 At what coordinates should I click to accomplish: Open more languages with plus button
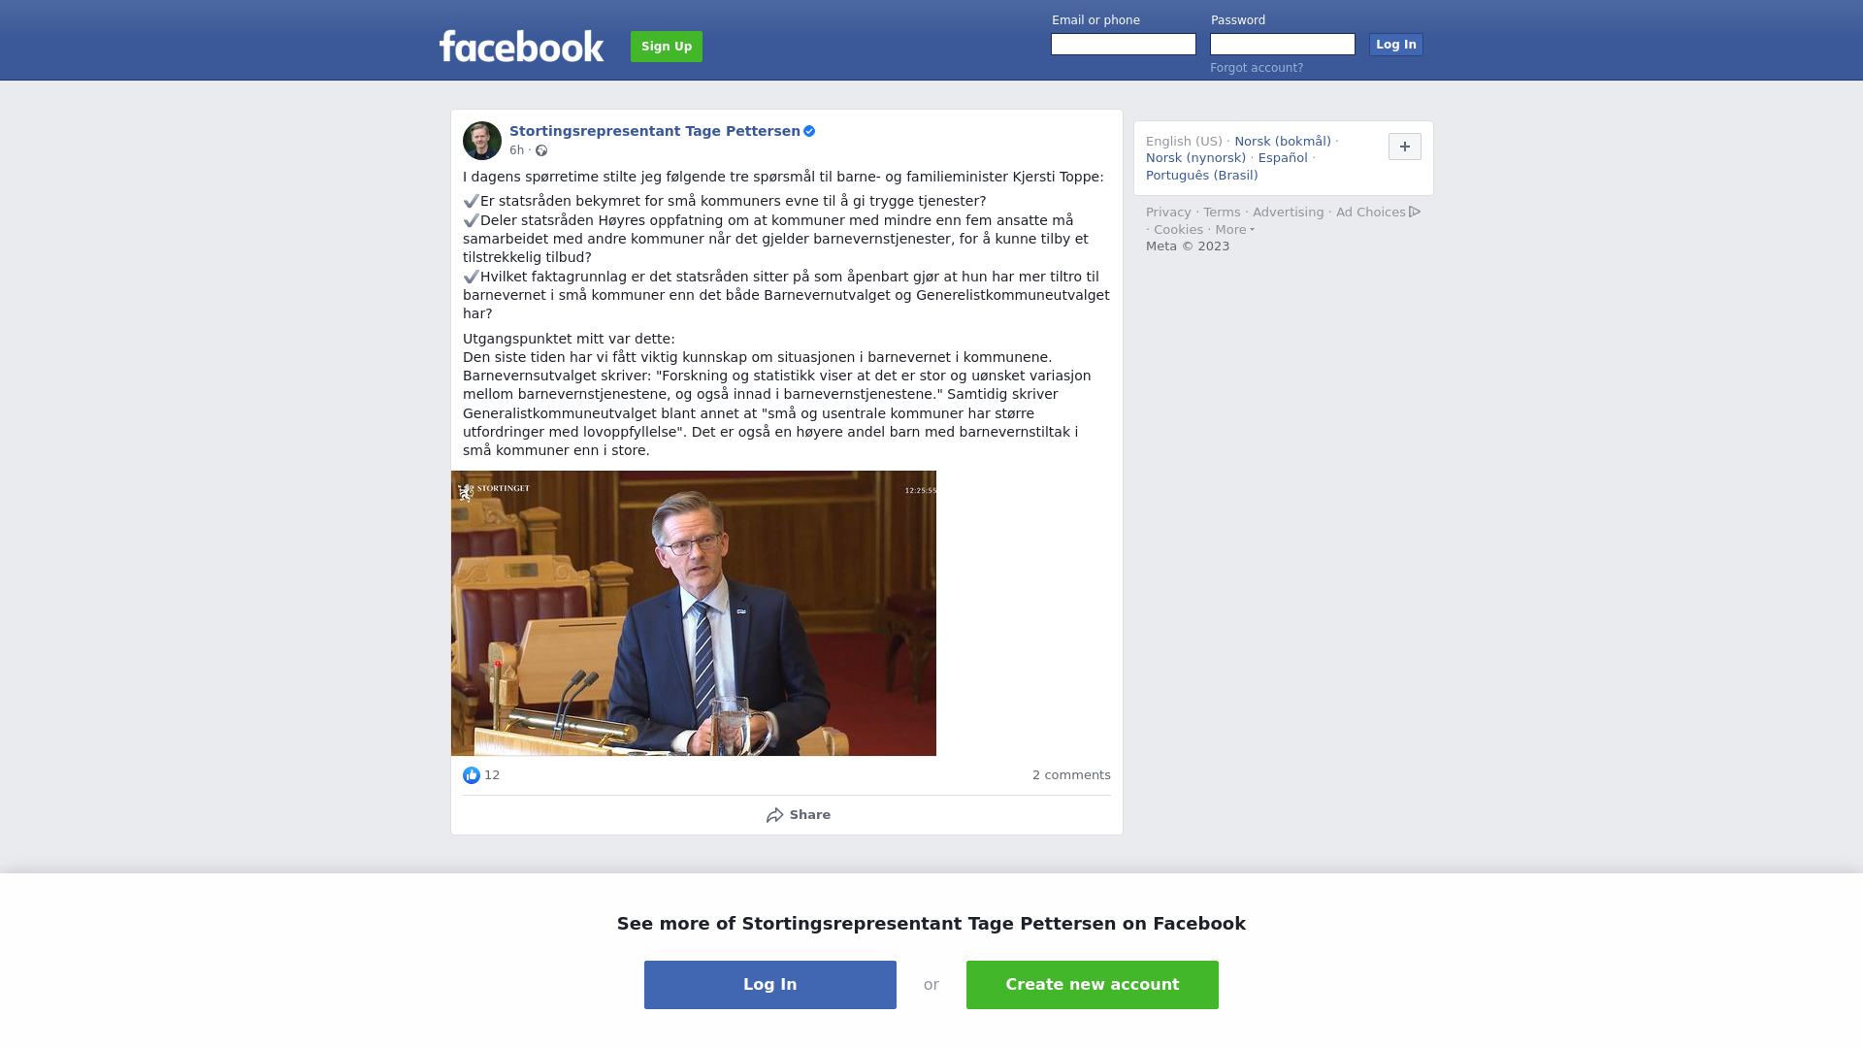click(1405, 147)
